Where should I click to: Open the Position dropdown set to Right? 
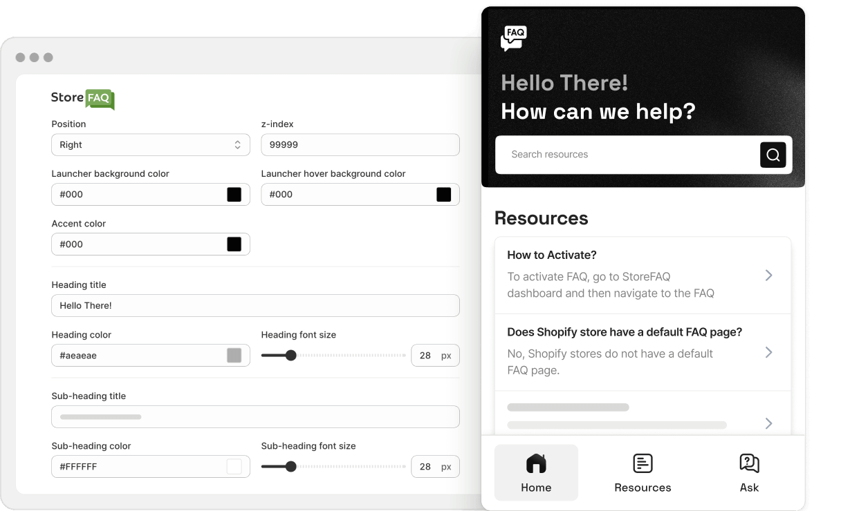[x=150, y=145]
